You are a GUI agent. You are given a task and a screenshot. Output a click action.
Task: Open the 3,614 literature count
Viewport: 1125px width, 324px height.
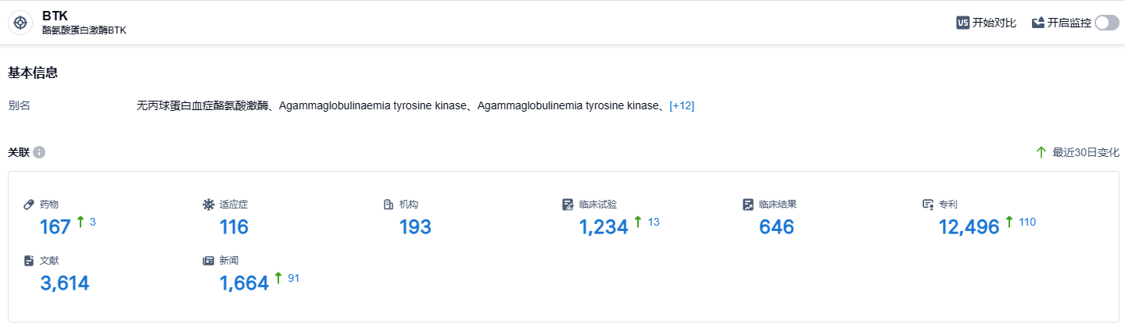coord(65,283)
